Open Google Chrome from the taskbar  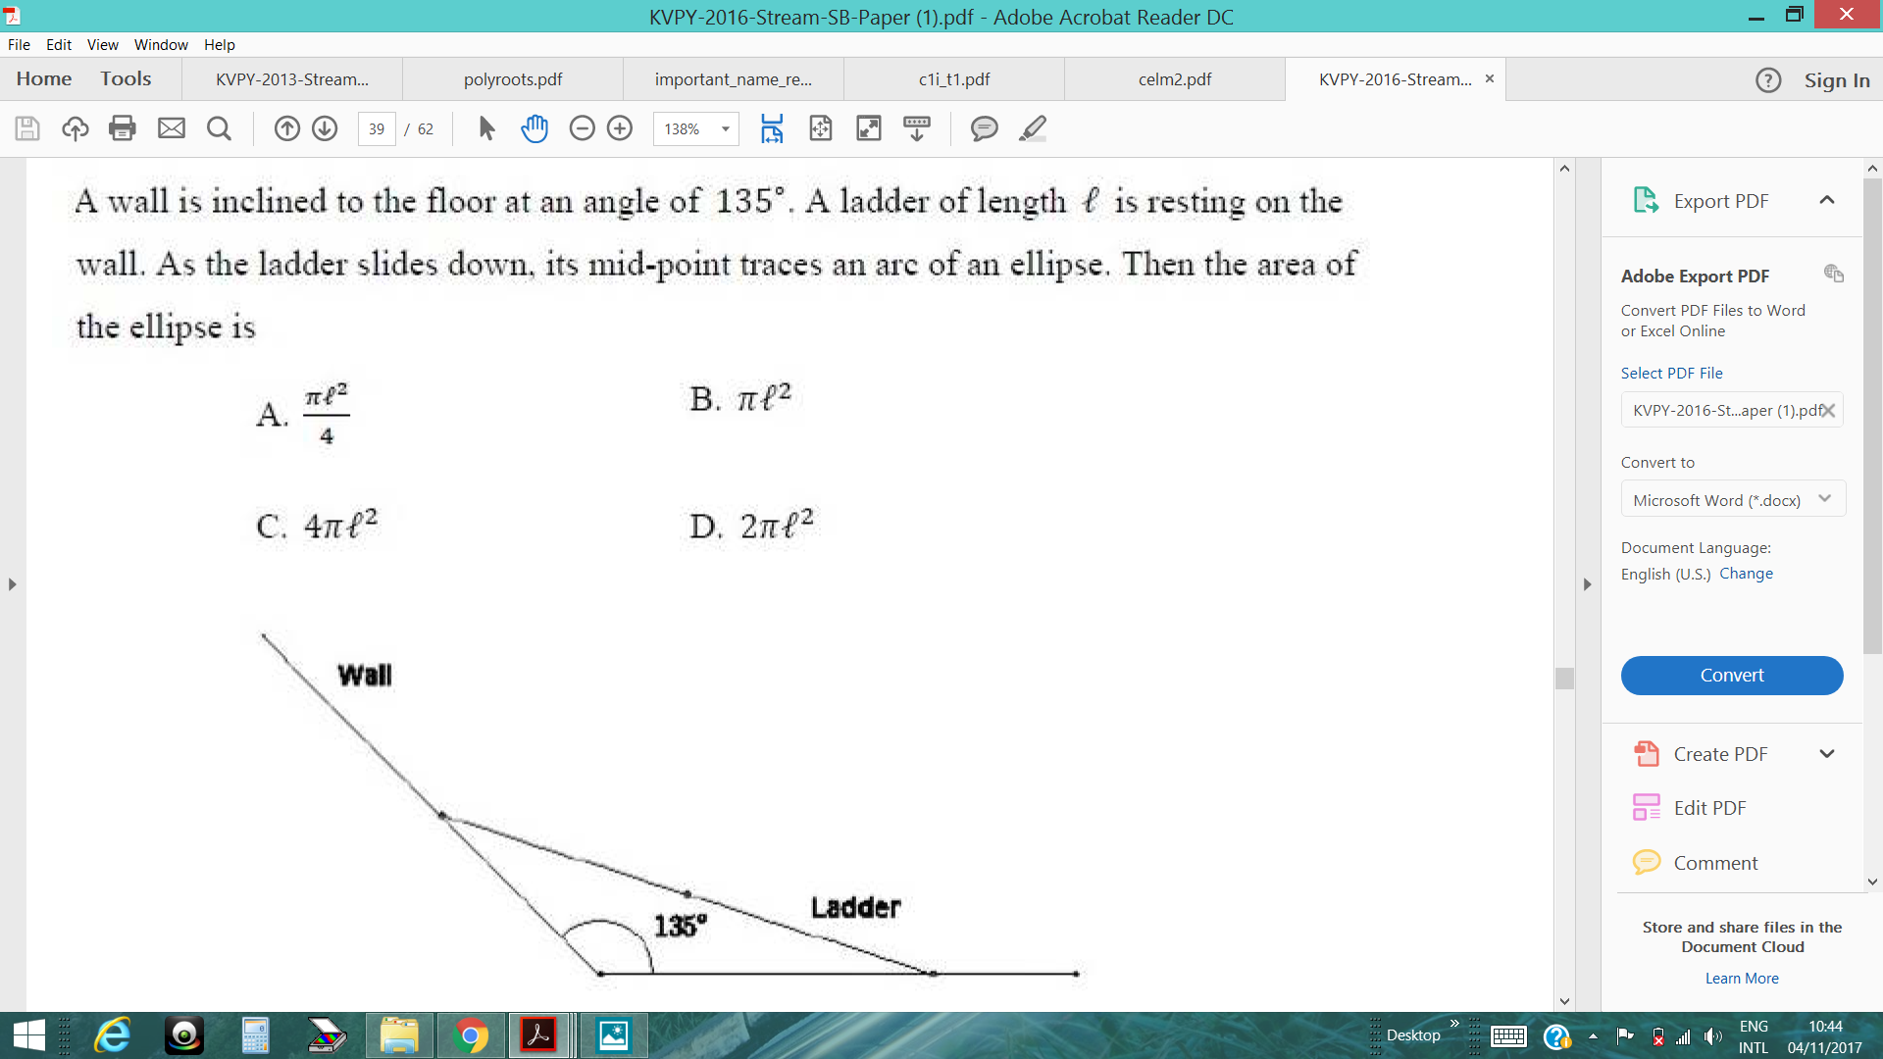pos(471,1035)
